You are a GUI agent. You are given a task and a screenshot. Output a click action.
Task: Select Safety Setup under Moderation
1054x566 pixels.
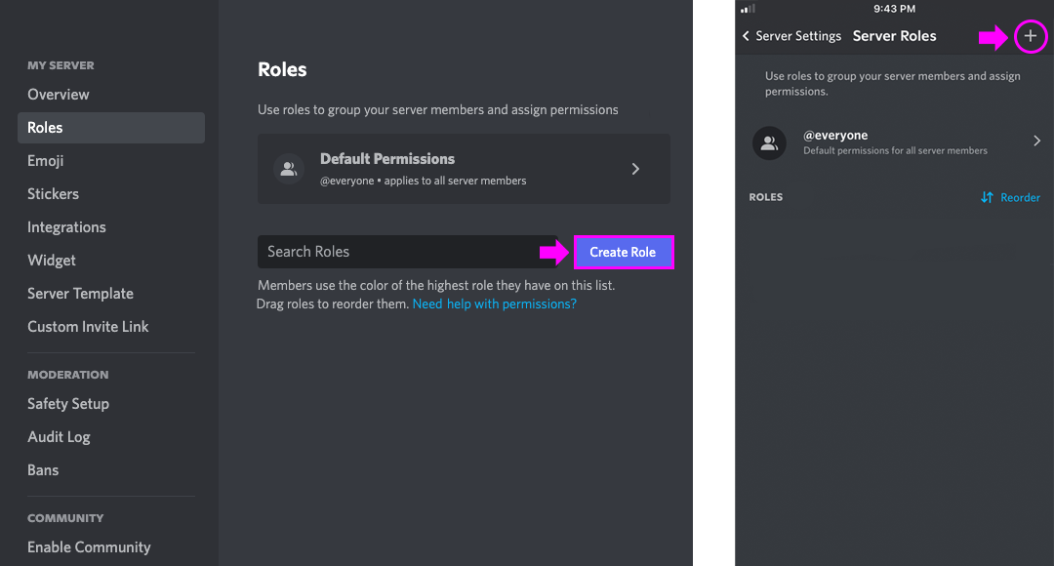(x=68, y=404)
